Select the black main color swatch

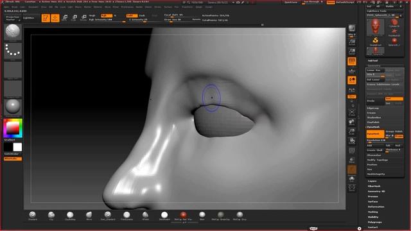tap(8, 147)
